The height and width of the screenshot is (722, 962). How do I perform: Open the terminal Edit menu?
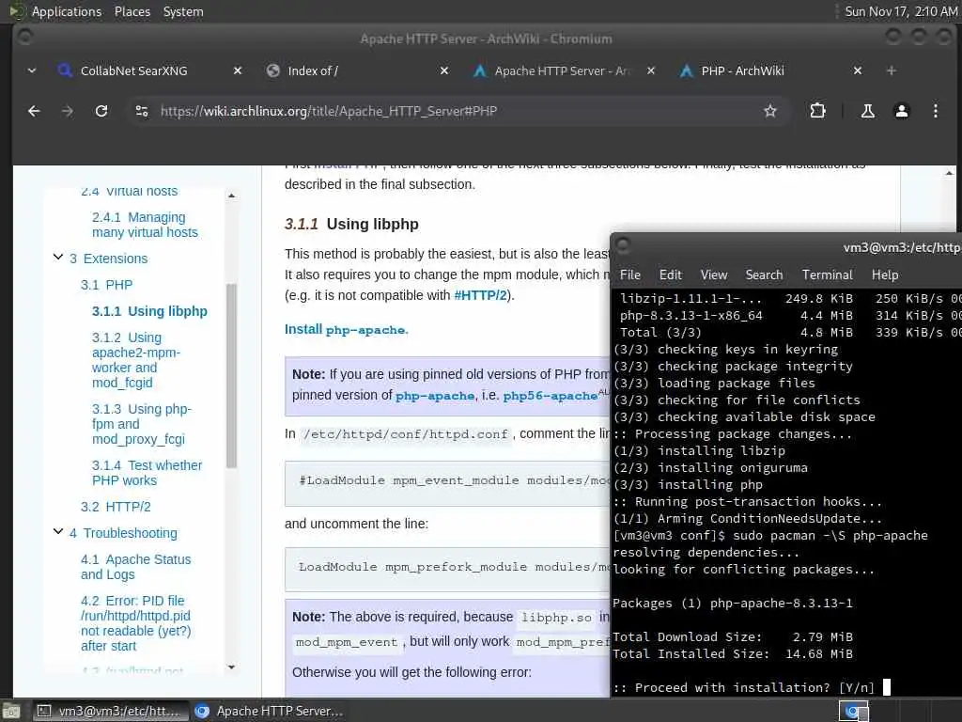tap(671, 275)
